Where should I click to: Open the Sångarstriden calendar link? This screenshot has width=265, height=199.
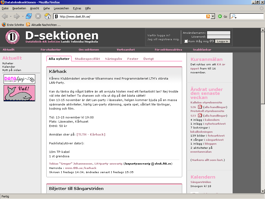pos(201,182)
